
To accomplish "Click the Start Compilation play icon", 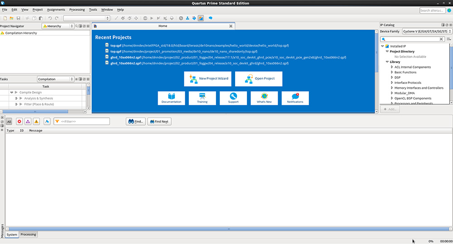I will [152, 18].
